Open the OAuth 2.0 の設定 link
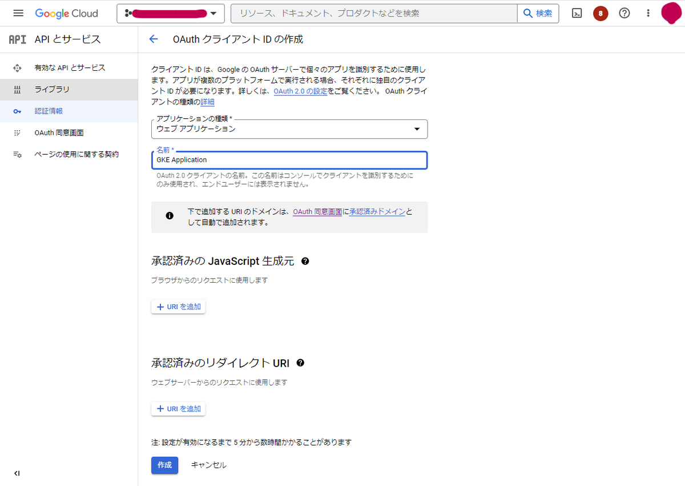Image resolution: width=685 pixels, height=486 pixels. coord(300,91)
